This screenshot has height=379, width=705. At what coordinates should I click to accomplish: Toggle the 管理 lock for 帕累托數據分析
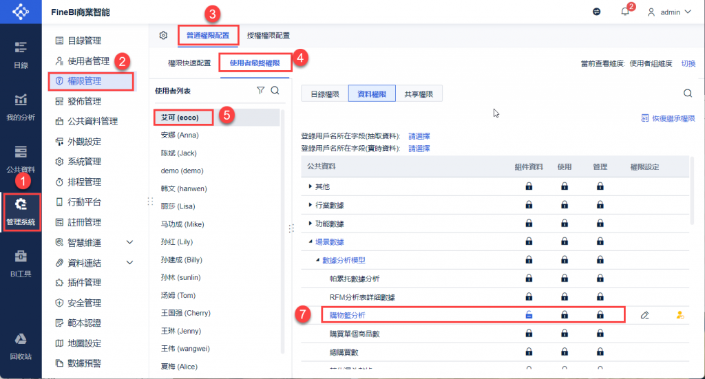[600, 279]
